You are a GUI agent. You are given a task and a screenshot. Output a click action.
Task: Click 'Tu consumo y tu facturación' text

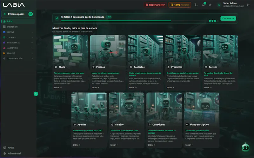(197, 130)
